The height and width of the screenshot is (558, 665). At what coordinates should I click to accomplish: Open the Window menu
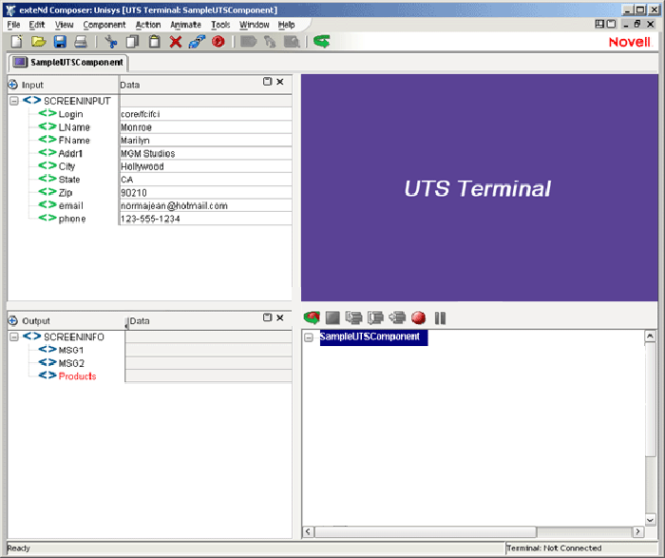pos(255,25)
